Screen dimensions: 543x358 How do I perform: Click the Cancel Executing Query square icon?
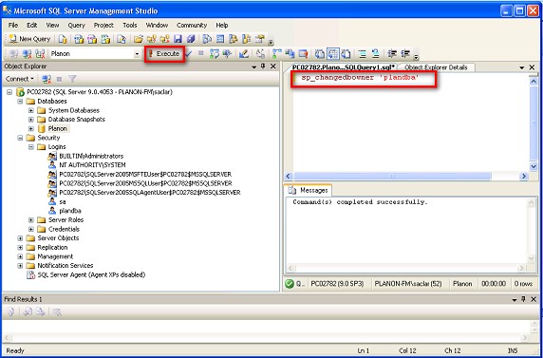(x=201, y=53)
